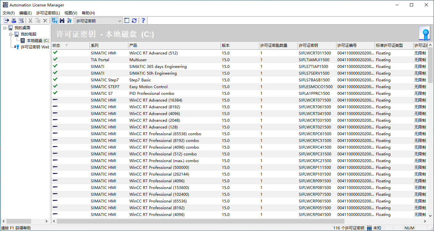Viewport: 434px width, 231px height.
Task: Select 本地磁盘 (C:) tree item
Action: [38, 41]
